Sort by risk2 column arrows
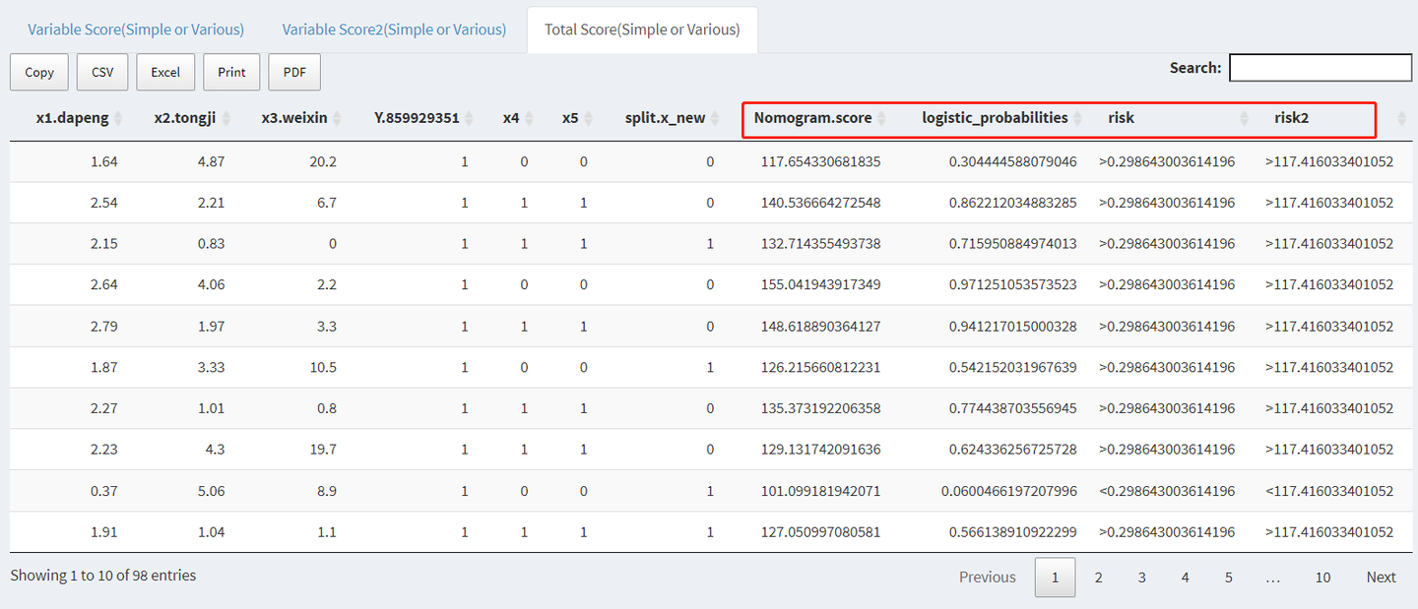 pos(1402,118)
